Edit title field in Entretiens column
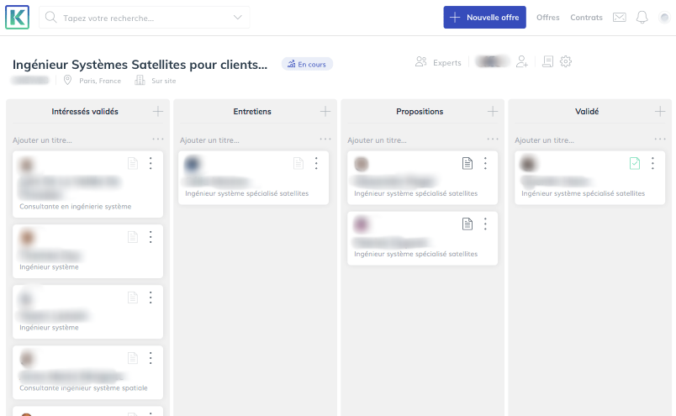Image resolution: width=676 pixels, height=416 pixels. (x=209, y=140)
